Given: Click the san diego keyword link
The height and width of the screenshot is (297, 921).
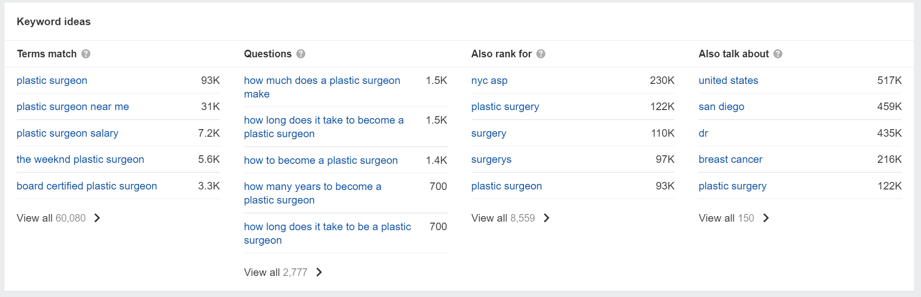Looking at the screenshot, I should (721, 107).
